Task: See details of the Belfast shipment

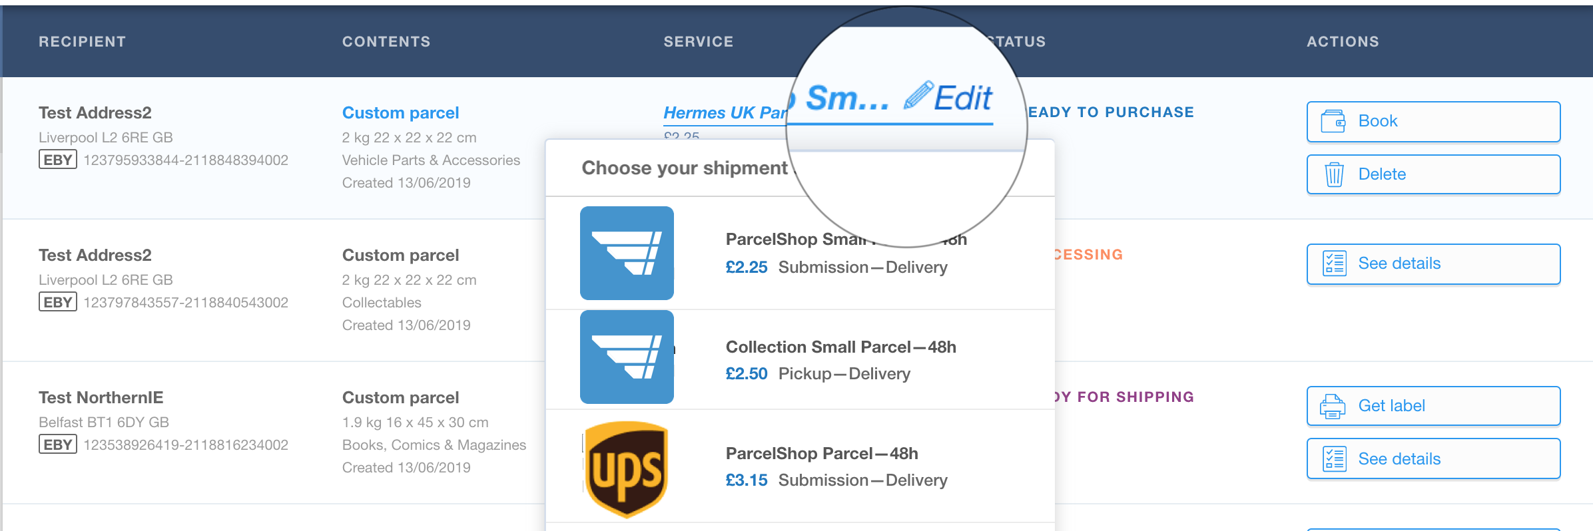Action: [1433, 458]
